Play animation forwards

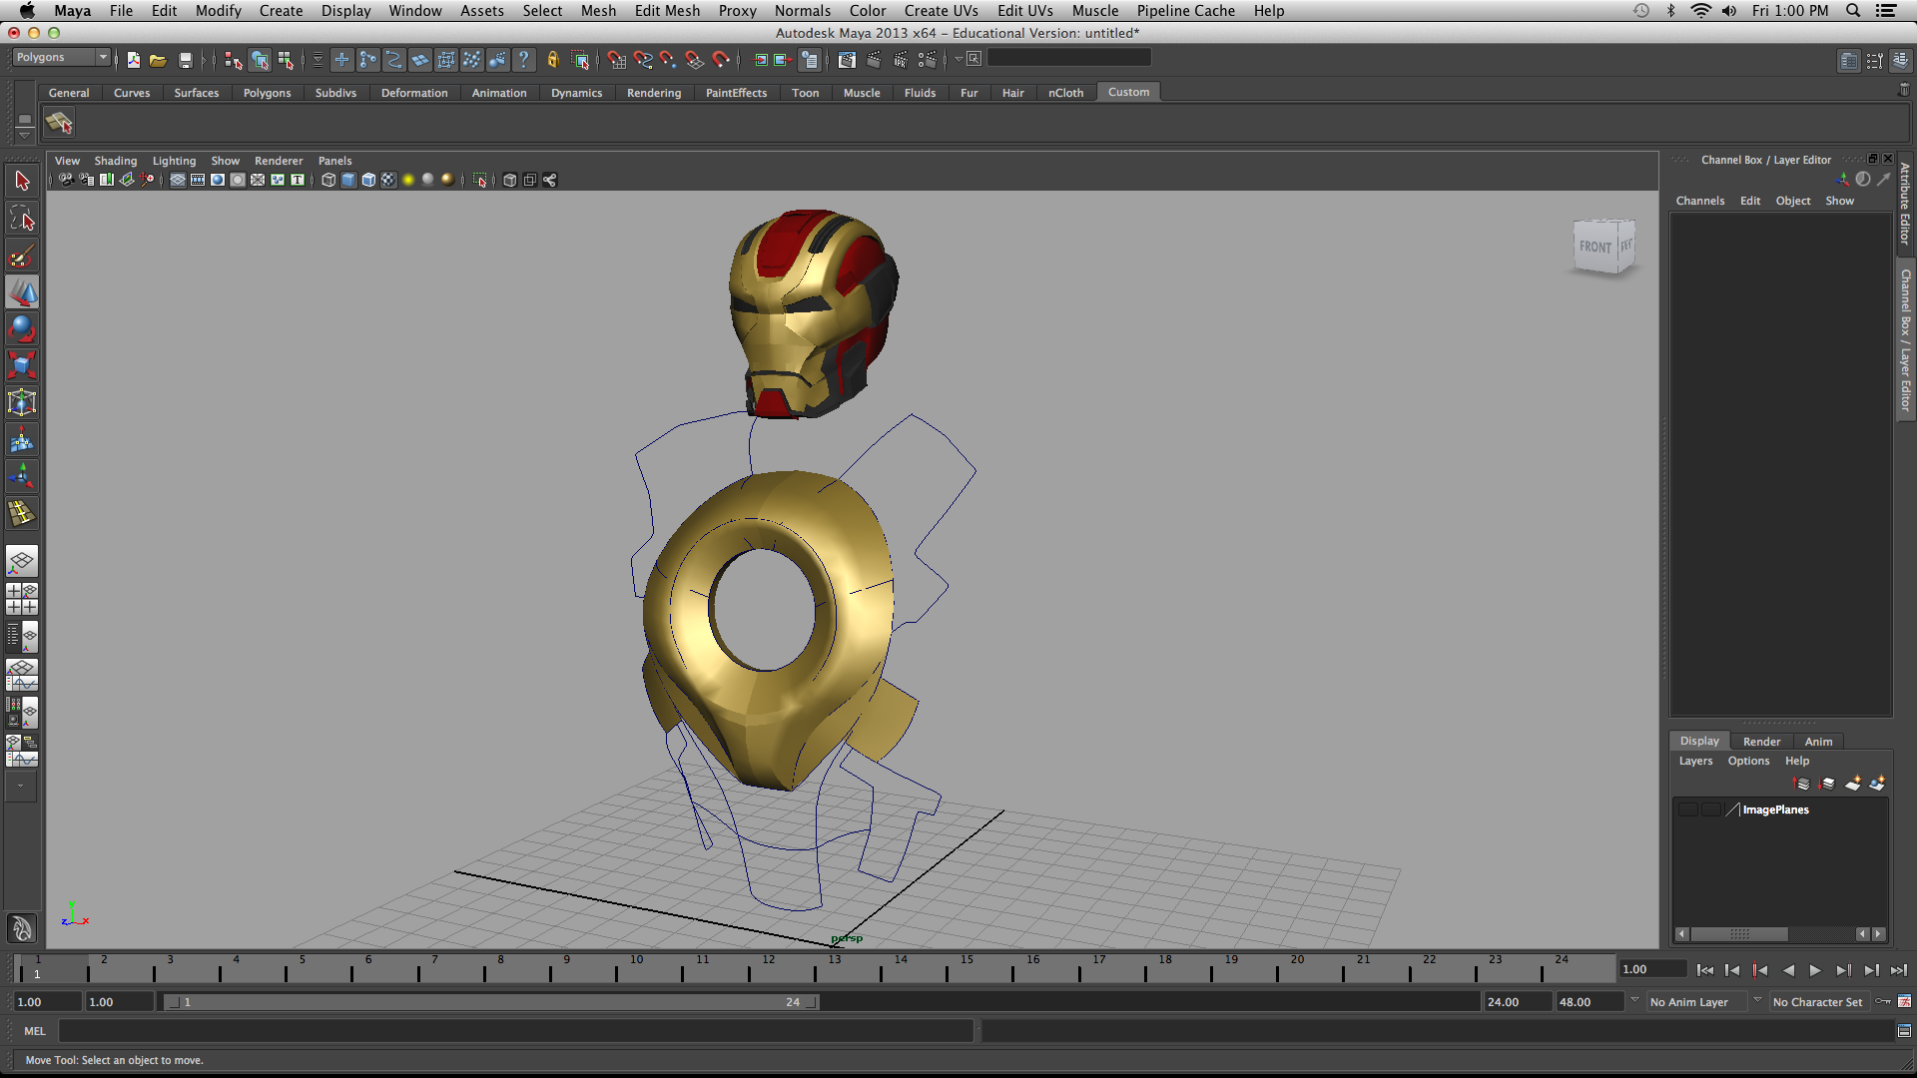[1815, 970]
